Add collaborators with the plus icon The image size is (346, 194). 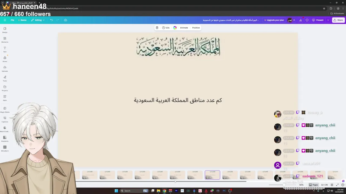294,20
